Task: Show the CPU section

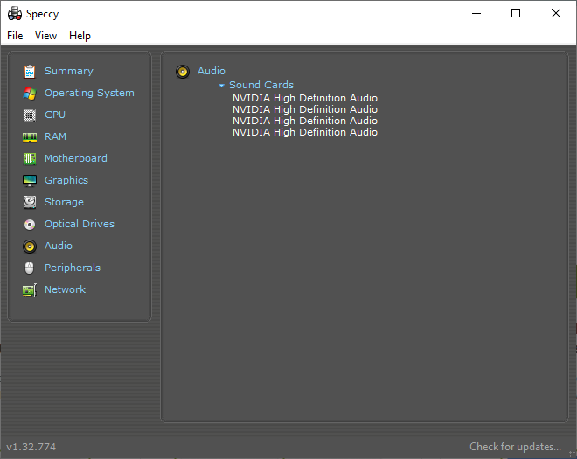Action: (55, 115)
